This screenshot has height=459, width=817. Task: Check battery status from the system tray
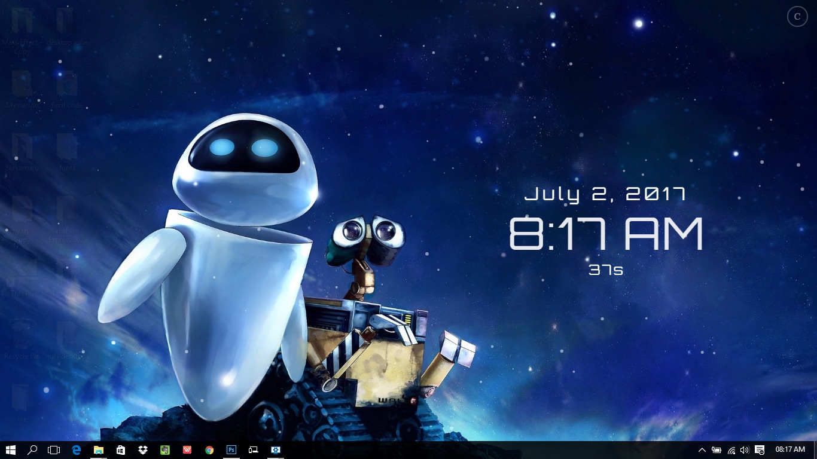[716, 450]
